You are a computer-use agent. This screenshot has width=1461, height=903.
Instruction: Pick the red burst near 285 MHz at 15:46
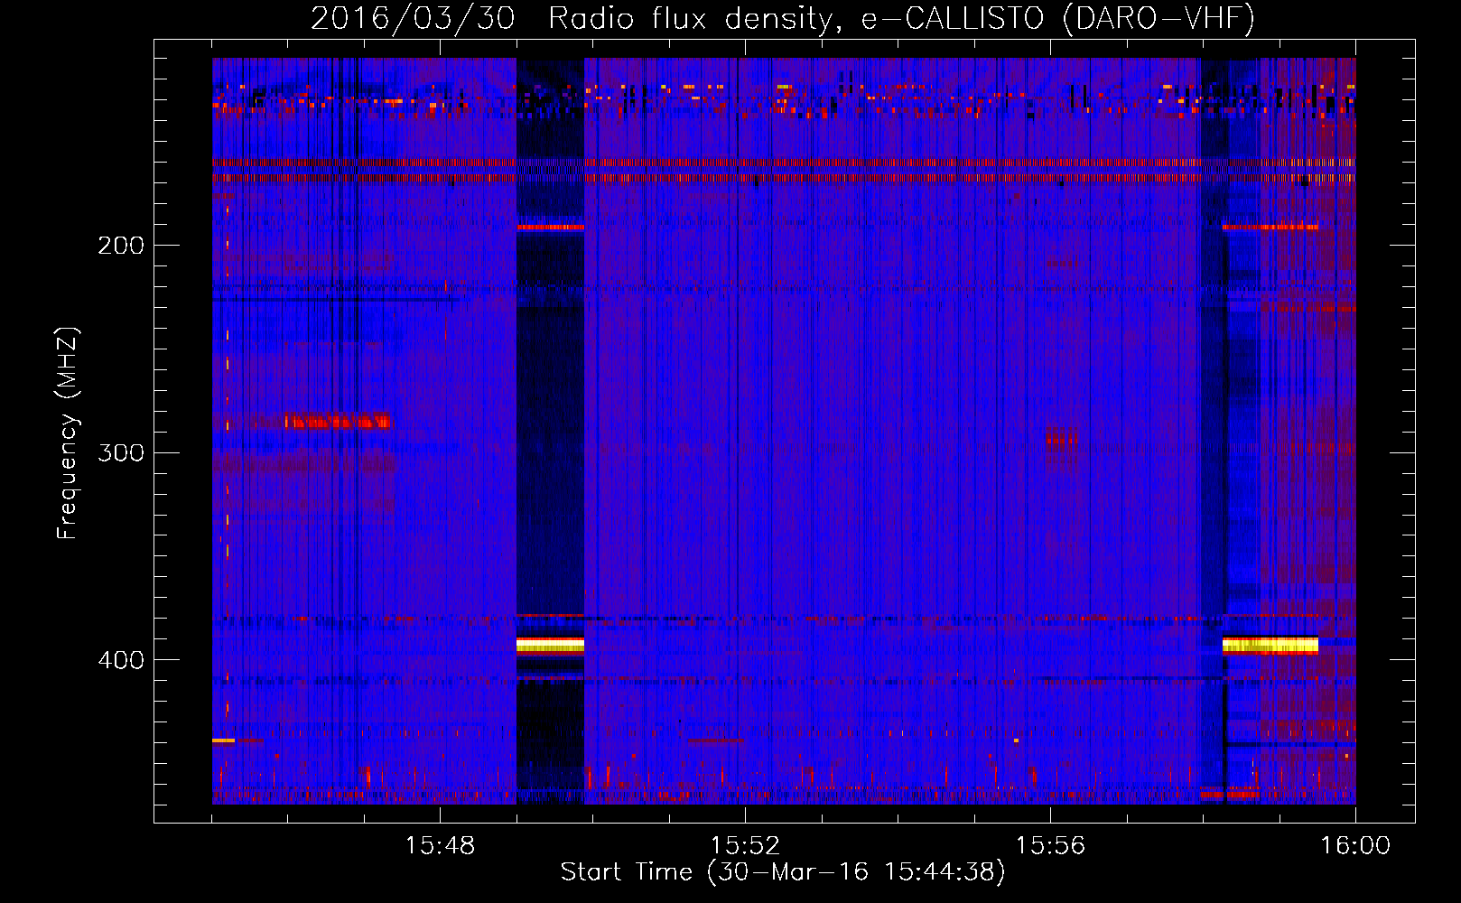coord(336,421)
